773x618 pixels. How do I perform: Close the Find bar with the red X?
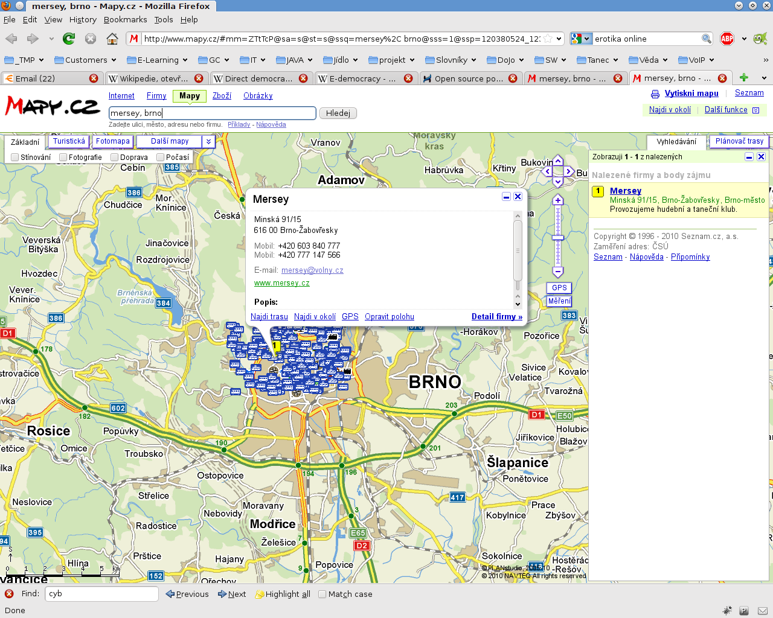[x=9, y=594]
